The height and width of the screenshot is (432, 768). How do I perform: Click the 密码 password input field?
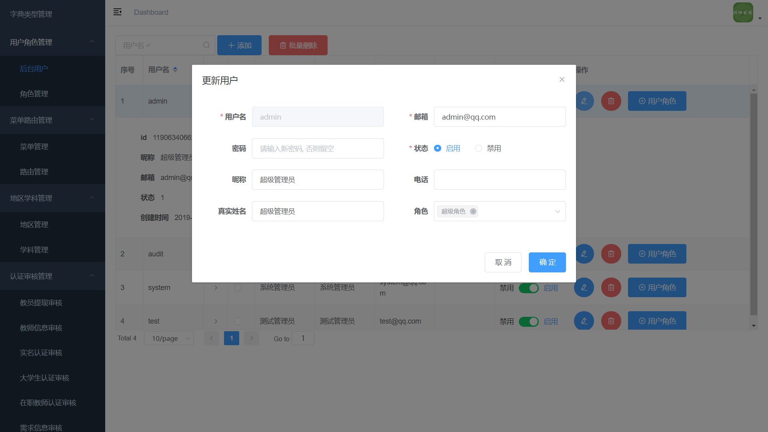[x=318, y=149]
